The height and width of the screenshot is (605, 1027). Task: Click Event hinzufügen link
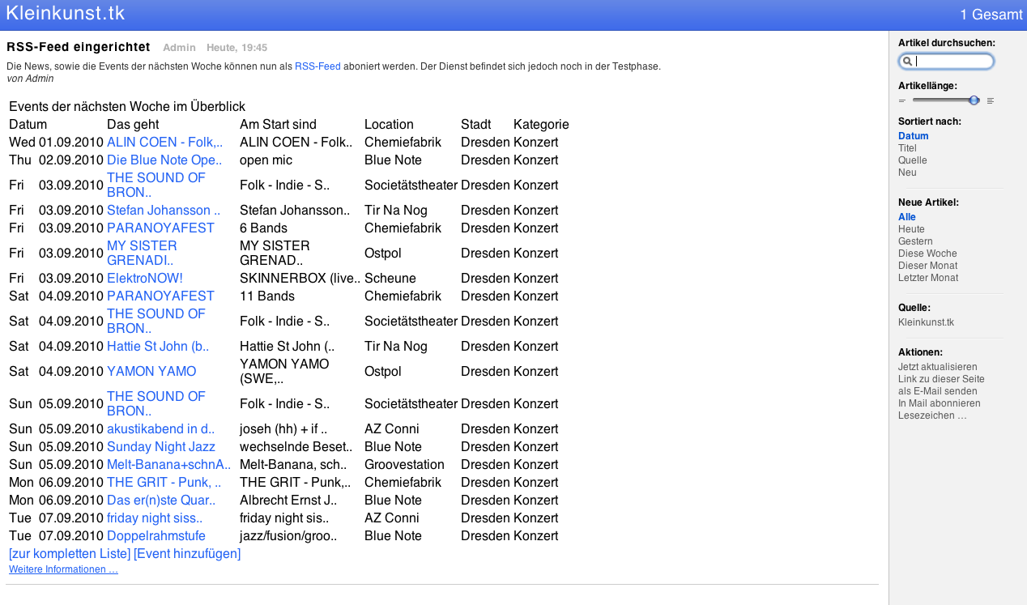click(x=187, y=553)
